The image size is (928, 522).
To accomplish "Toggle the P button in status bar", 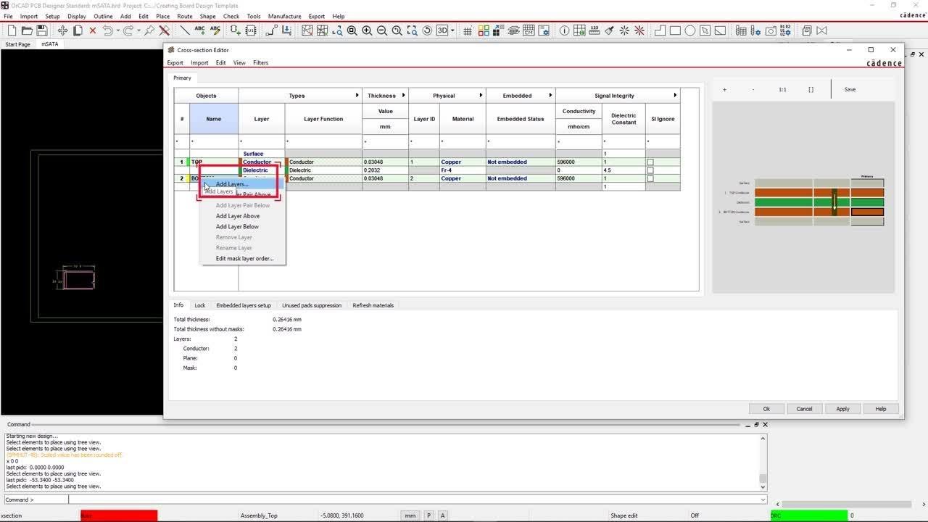I will (428, 515).
